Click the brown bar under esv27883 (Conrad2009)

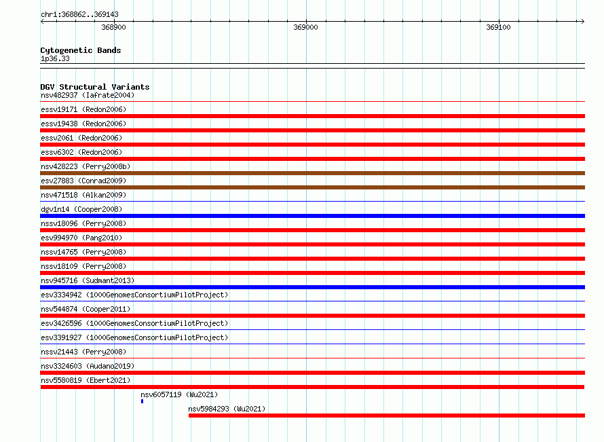[312, 187]
